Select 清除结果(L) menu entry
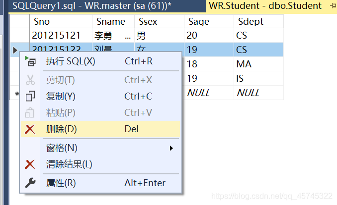The width and height of the screenshot is (337, 205). click(x=100, y=164)
